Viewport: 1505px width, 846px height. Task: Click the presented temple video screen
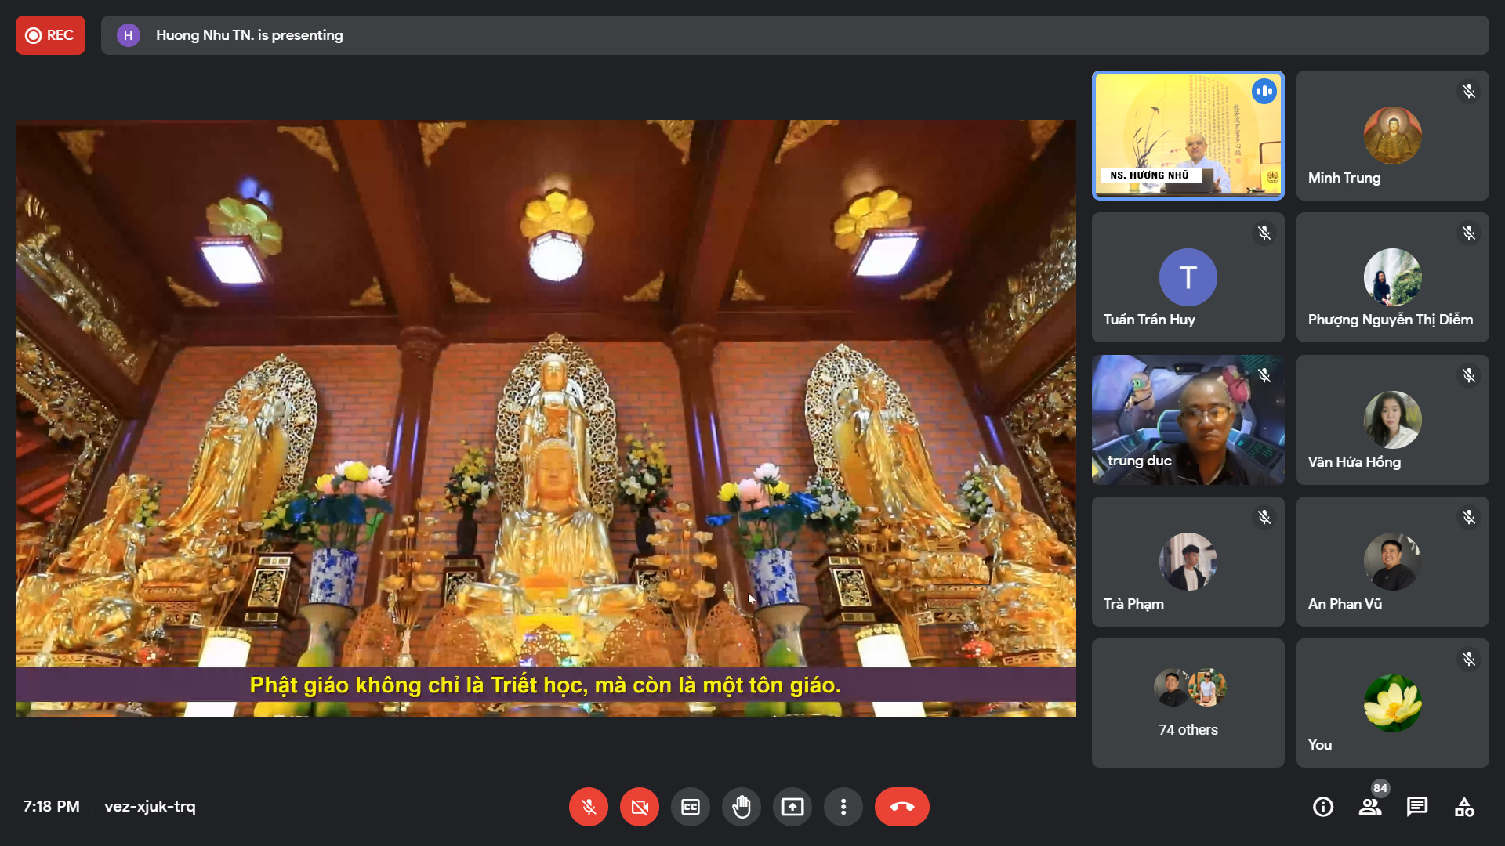[x=546, y=418]
